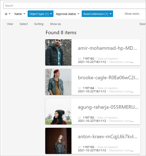Screen dimensions: 146x156
Task: Open the Select menu
Action: [24, 24]
